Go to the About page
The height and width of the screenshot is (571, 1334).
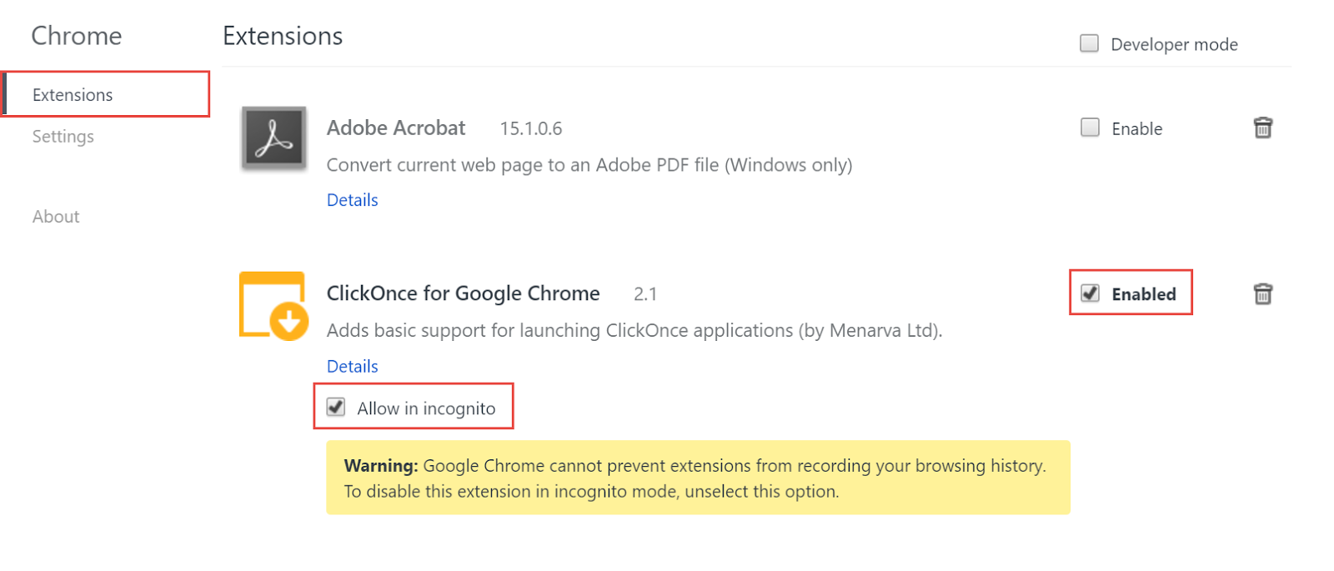56,217
